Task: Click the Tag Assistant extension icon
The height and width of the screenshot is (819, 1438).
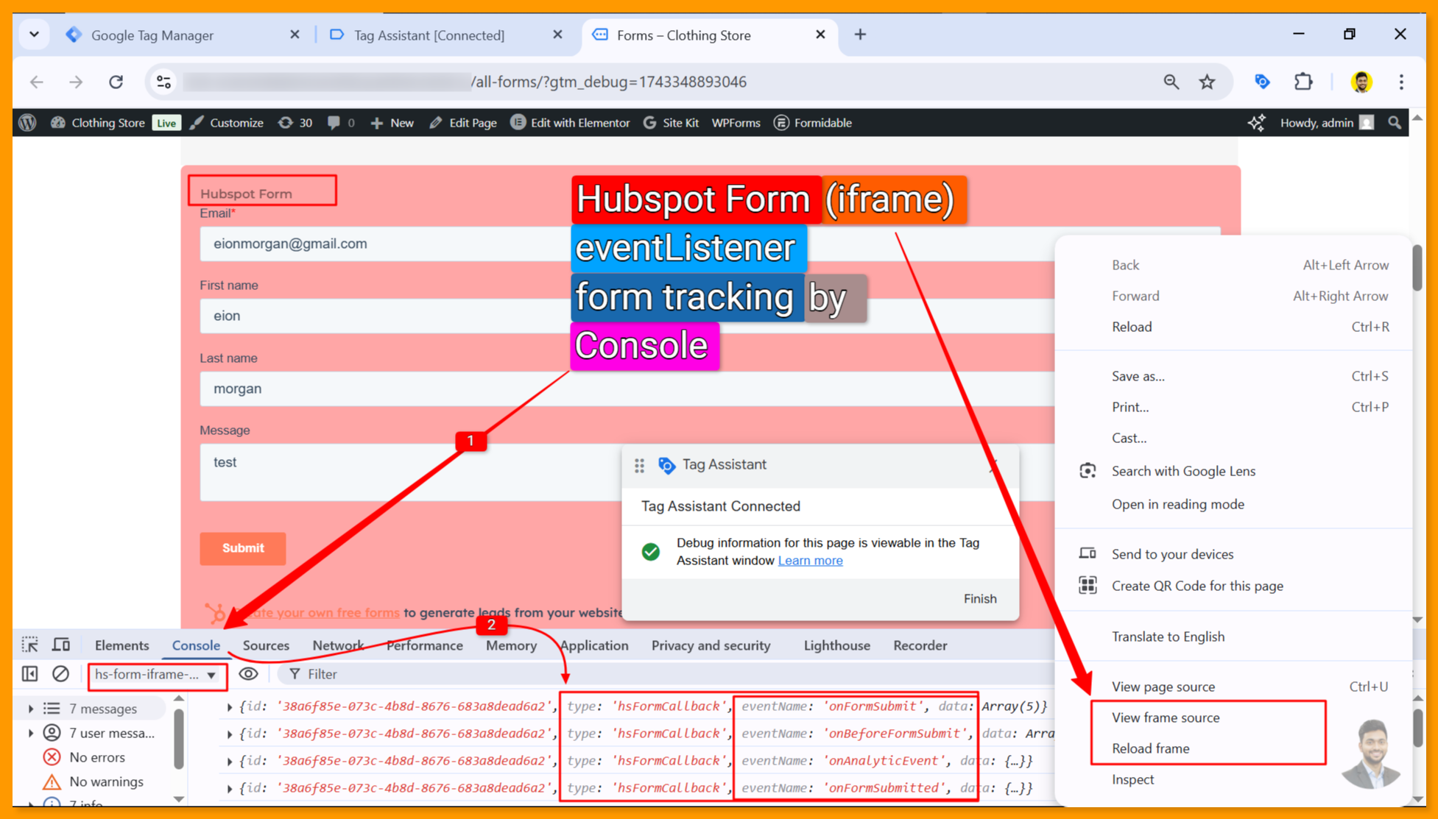Action: coord(1262,82)
